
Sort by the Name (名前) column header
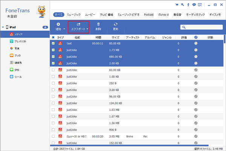click(77, 38)
